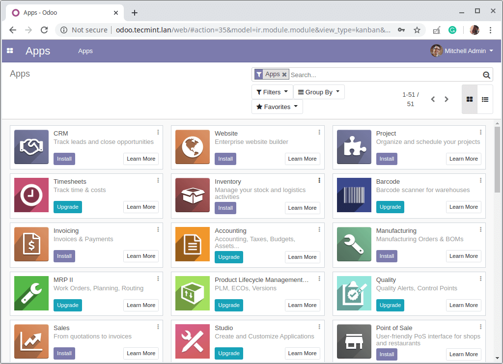Viewport: 503px width, 364px height.
Task: Open CRM card options menu
Action: (158, 132)
